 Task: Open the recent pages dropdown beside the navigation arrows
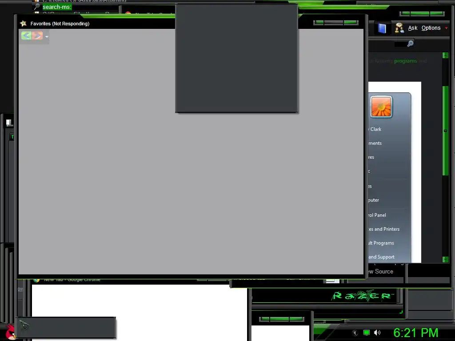click(47, 36)
